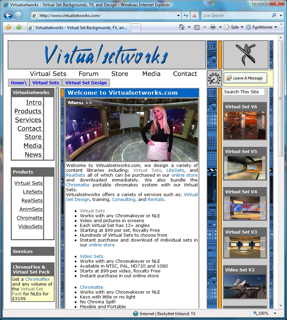Click the Search This Site field
The image size is (287, 320).
(244, 92)
